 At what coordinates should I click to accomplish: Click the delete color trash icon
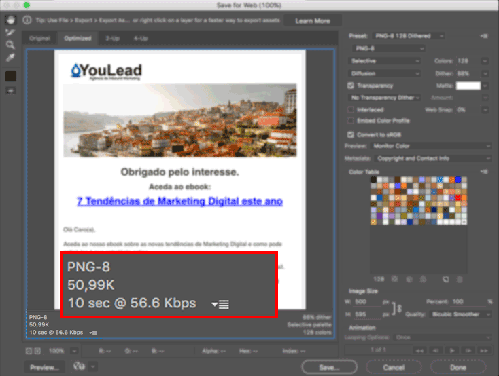pos(460,279)
